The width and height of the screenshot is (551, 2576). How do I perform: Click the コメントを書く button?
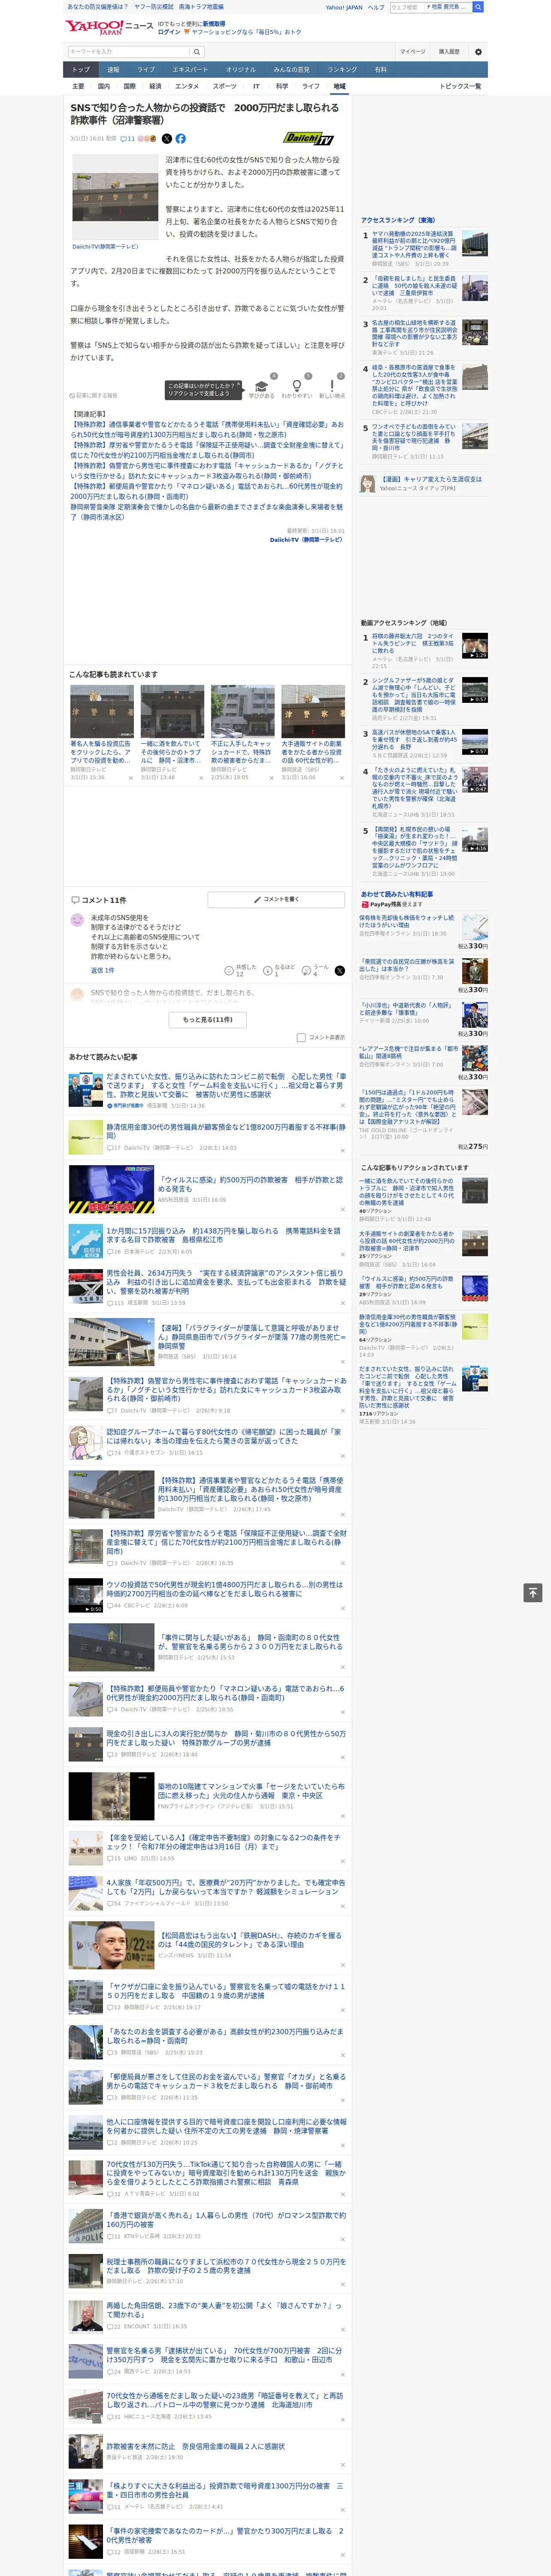pos(276,899)
